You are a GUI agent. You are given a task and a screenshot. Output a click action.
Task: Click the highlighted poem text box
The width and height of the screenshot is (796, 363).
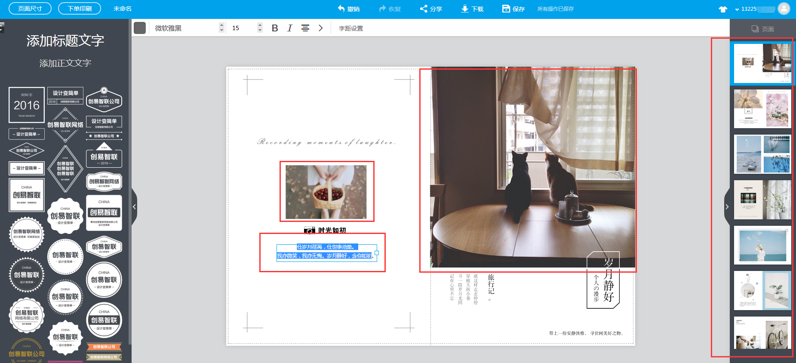point(326,253)
